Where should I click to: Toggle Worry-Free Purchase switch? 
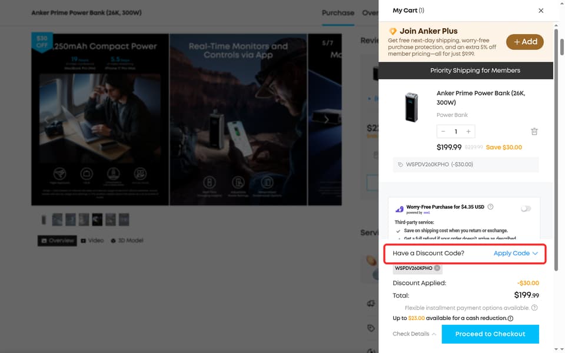pos(526,208)
